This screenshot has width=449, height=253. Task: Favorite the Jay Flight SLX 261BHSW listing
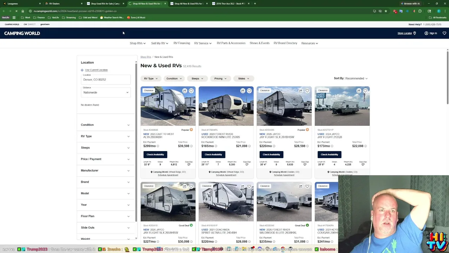307,91
